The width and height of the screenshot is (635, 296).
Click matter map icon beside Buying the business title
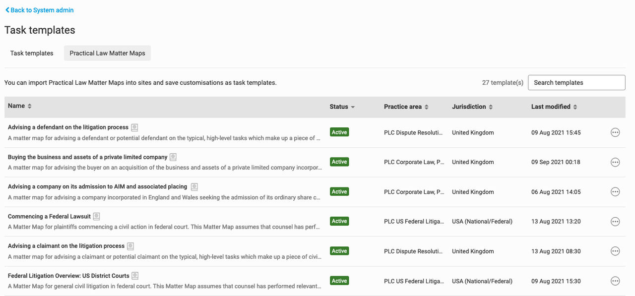(x=173, y=157)
